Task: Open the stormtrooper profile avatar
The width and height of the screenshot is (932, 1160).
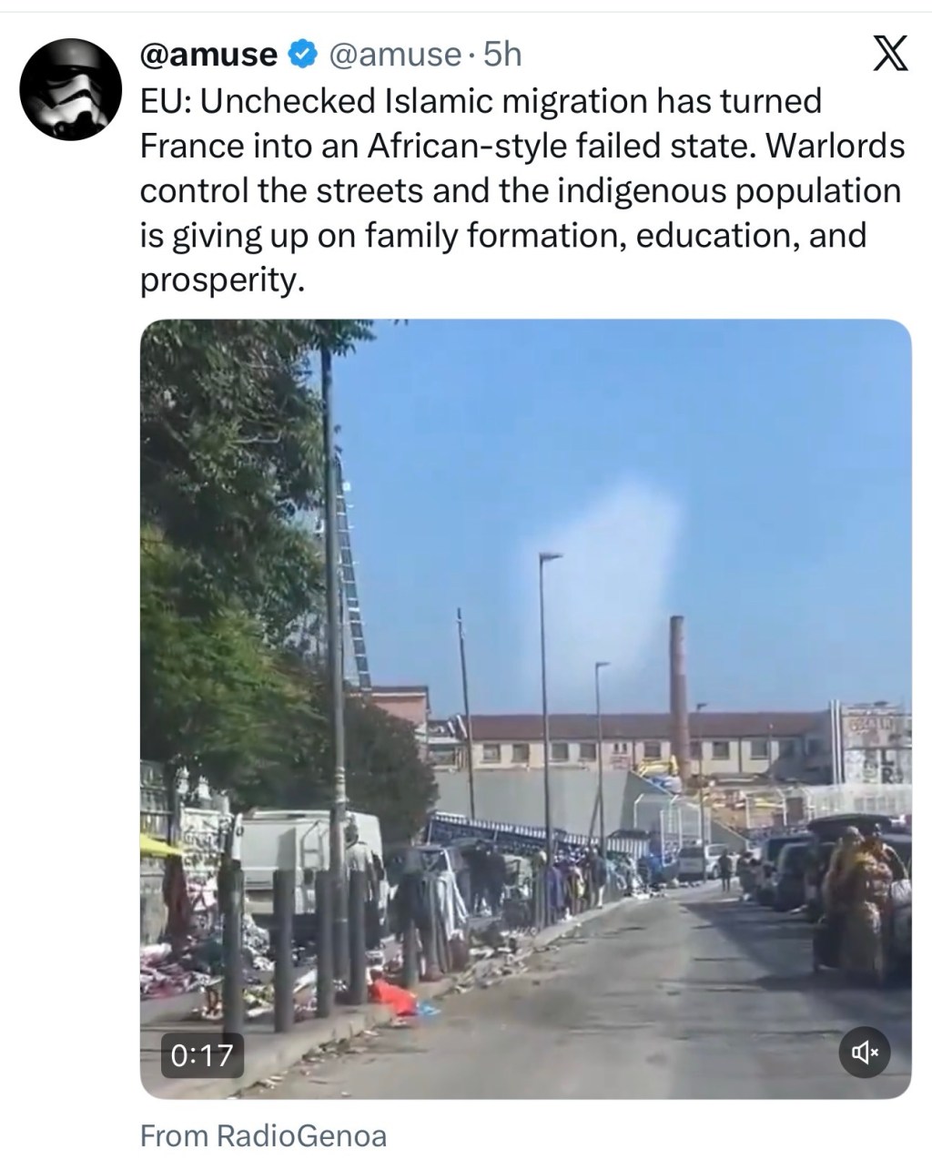Action: 71,89
